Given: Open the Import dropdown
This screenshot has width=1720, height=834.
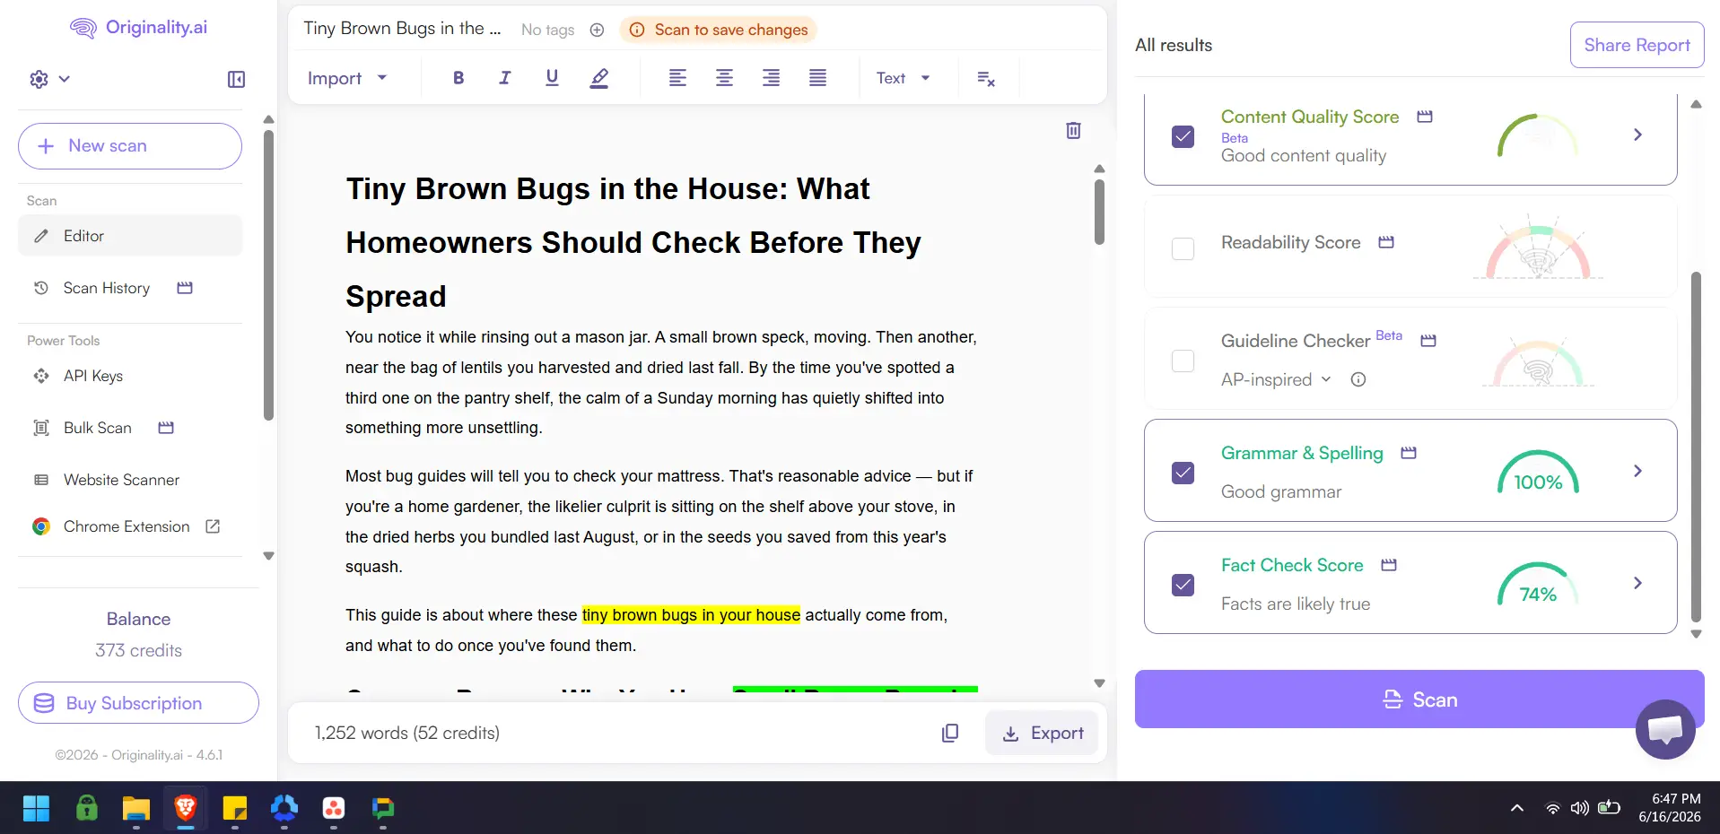Looking at the screenshot, I should (347, 78).
